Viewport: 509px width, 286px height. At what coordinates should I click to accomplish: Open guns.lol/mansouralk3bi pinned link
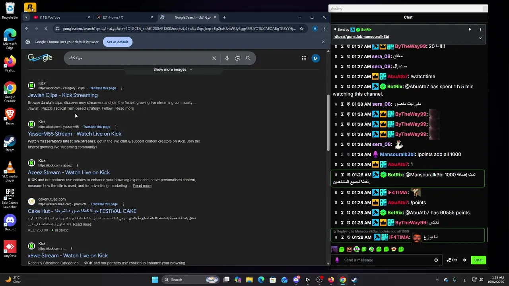click(361, 37)
